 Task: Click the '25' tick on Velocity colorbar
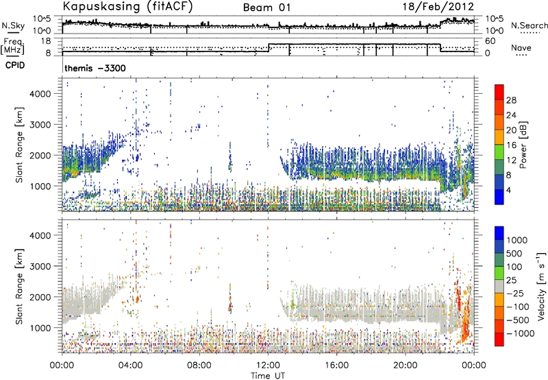512,280
